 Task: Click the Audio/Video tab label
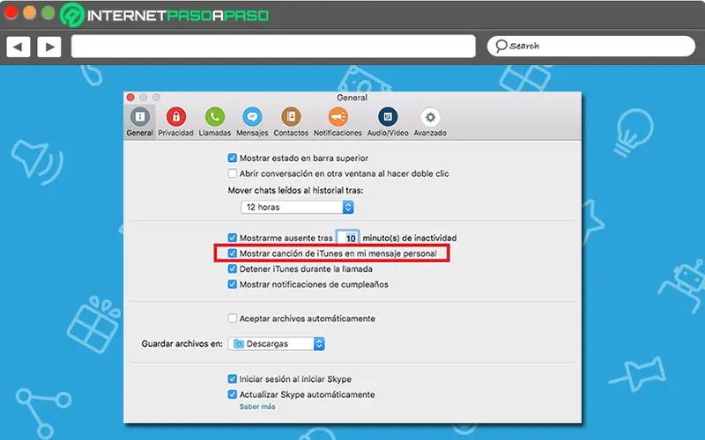[388, 133]
